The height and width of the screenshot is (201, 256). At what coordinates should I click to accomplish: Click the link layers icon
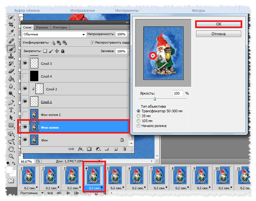(x=71, y=149)
